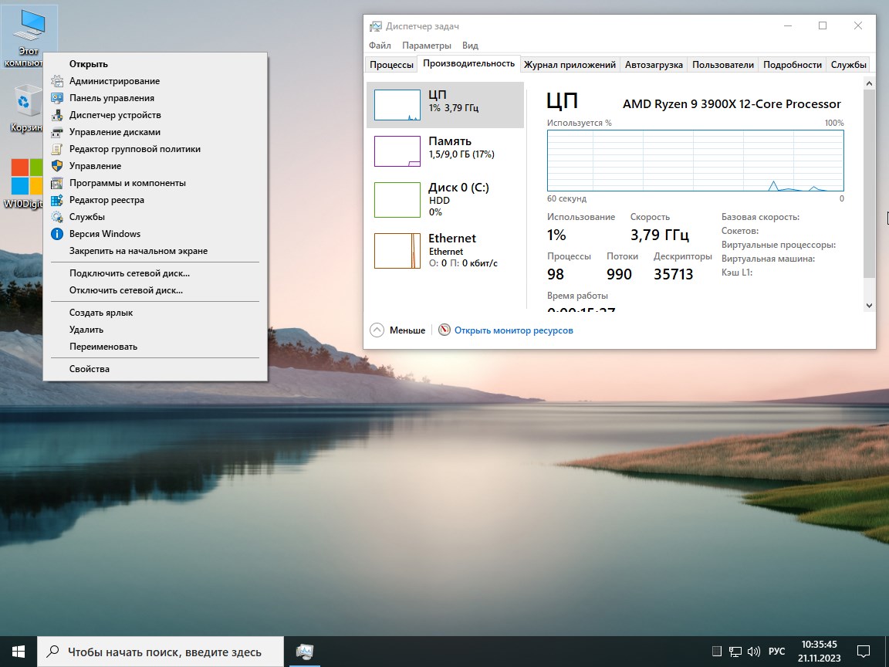This screenshot has height=667, width=889.
Task: Click the Task Manager title bar icon
Action: click(375, 26)
